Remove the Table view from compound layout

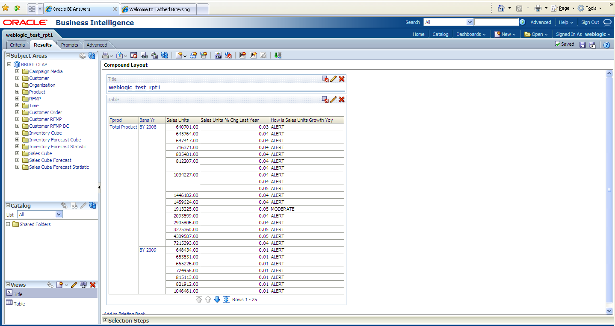pos(341,100)
